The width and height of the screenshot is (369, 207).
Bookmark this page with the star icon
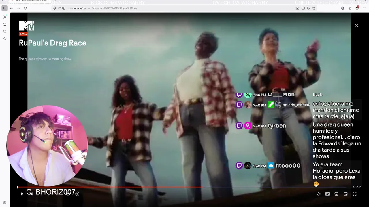pos(314,8)
